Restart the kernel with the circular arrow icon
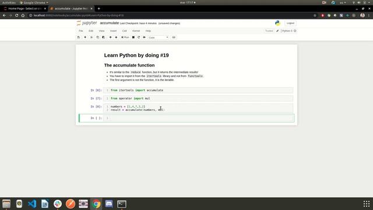This screenshot has width=373, height=210. pyautogui.click(x=139, y=37)
